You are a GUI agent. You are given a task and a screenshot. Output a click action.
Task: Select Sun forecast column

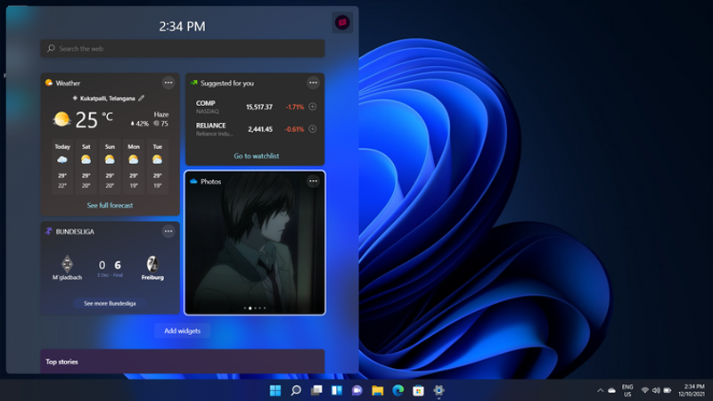[110, 167]
